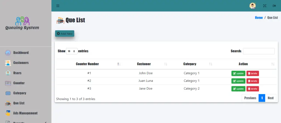Image resolution: width=281 pixels, height=123 pixels.
Task: Delete the Jane Doe queue entry
Action: pyautogui.click(x=253, y=89)
